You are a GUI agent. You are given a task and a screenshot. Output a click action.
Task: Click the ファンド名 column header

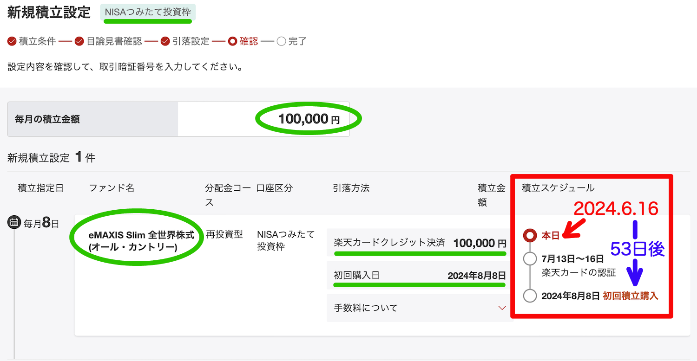112,188
